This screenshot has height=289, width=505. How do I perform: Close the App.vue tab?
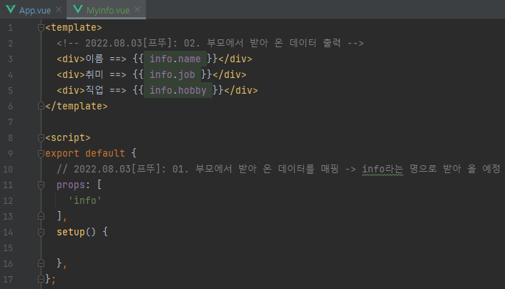[58, 9]
